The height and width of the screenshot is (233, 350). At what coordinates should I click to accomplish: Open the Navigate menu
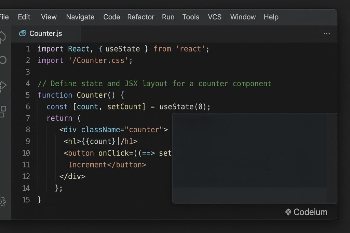pyautogui.click(x=80, y=17)
